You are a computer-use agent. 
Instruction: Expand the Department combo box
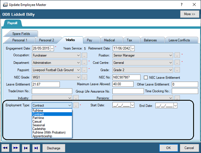(78, 63)
